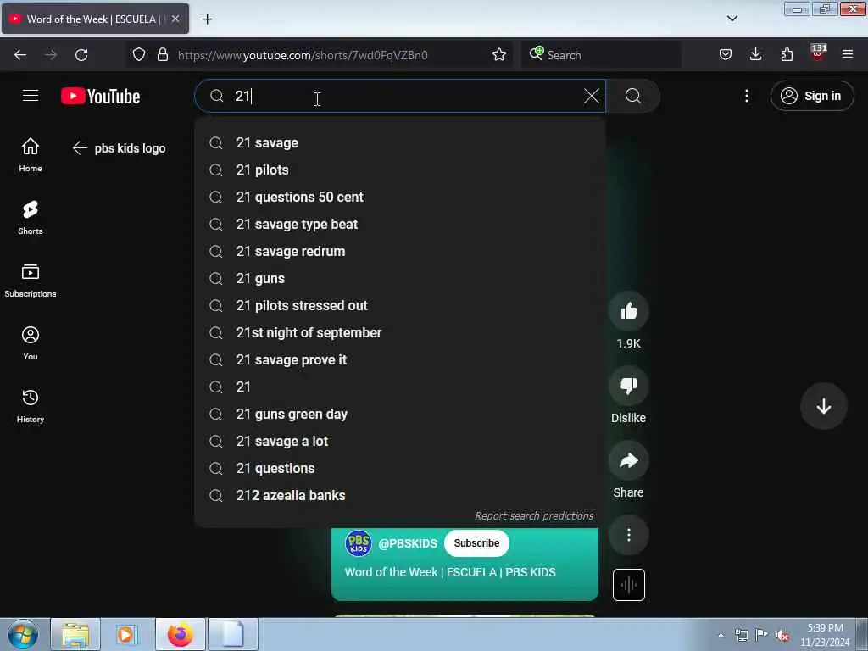Viewport: 868px width, 651px height.
Task: Select suggestion 21 questions 50 cent
Action: pyautogui.click(x=400, y=197)
